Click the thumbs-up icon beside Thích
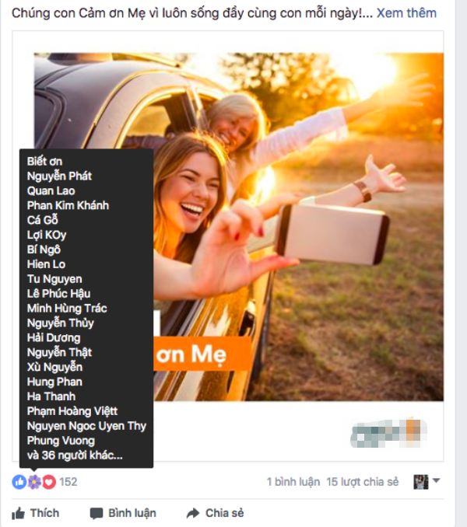This screenshot has width=467, height=527. tap(18, 513)
